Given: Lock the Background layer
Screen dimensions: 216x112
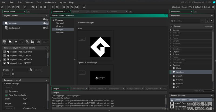Looking at the screenshot, I should pos(47,28).
